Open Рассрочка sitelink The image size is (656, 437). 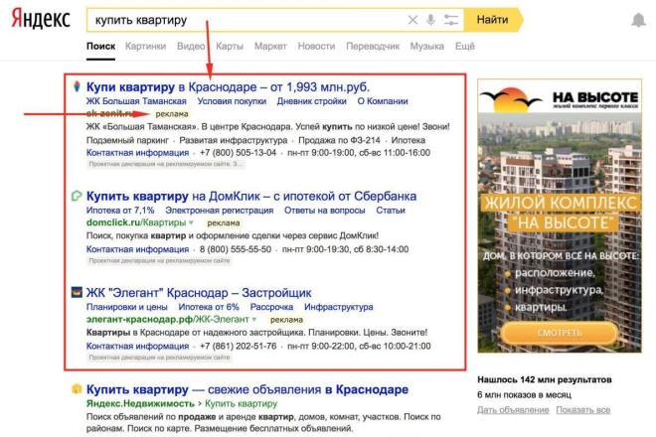click(x=271, y=307)
